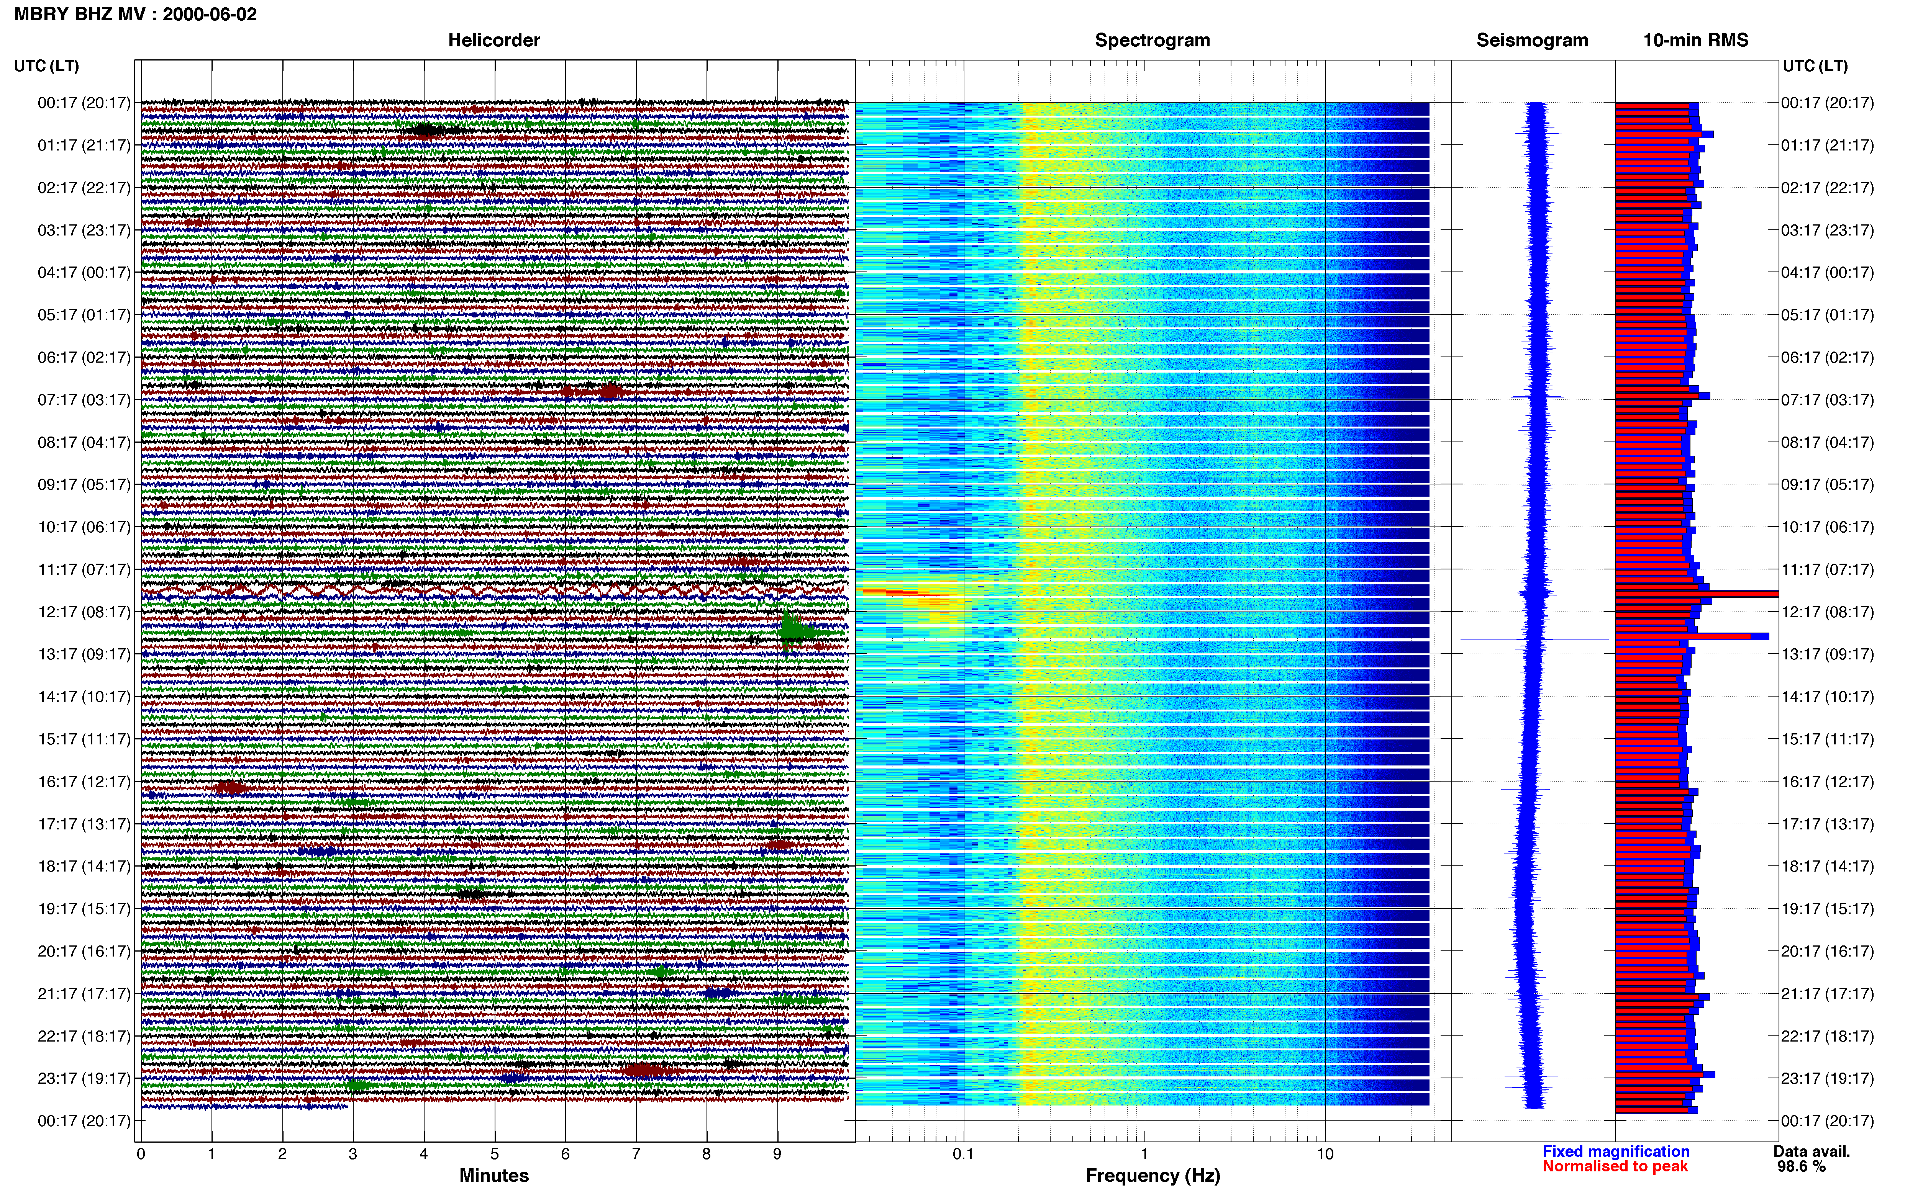Click the Spectrogram panel heading
Image resolution: width=1923 pixels, height=1202 pixels.
point(1152,41)
